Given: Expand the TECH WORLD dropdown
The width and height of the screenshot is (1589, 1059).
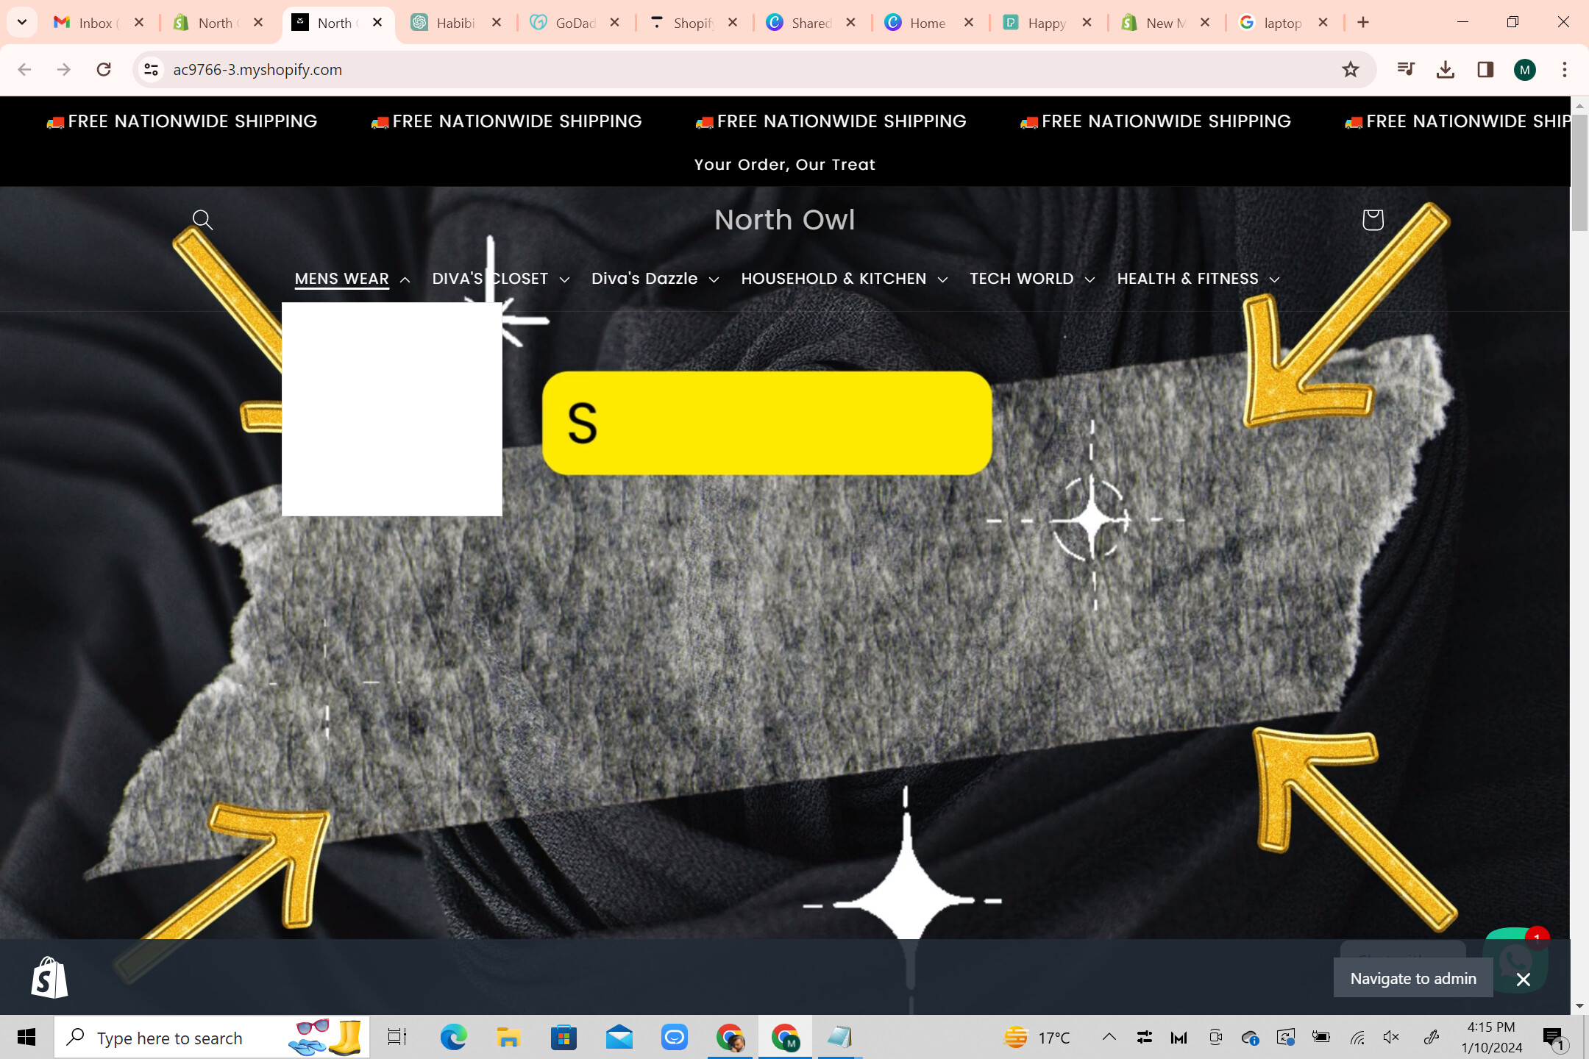Looking at the screenshot, I should (1031, 279).
